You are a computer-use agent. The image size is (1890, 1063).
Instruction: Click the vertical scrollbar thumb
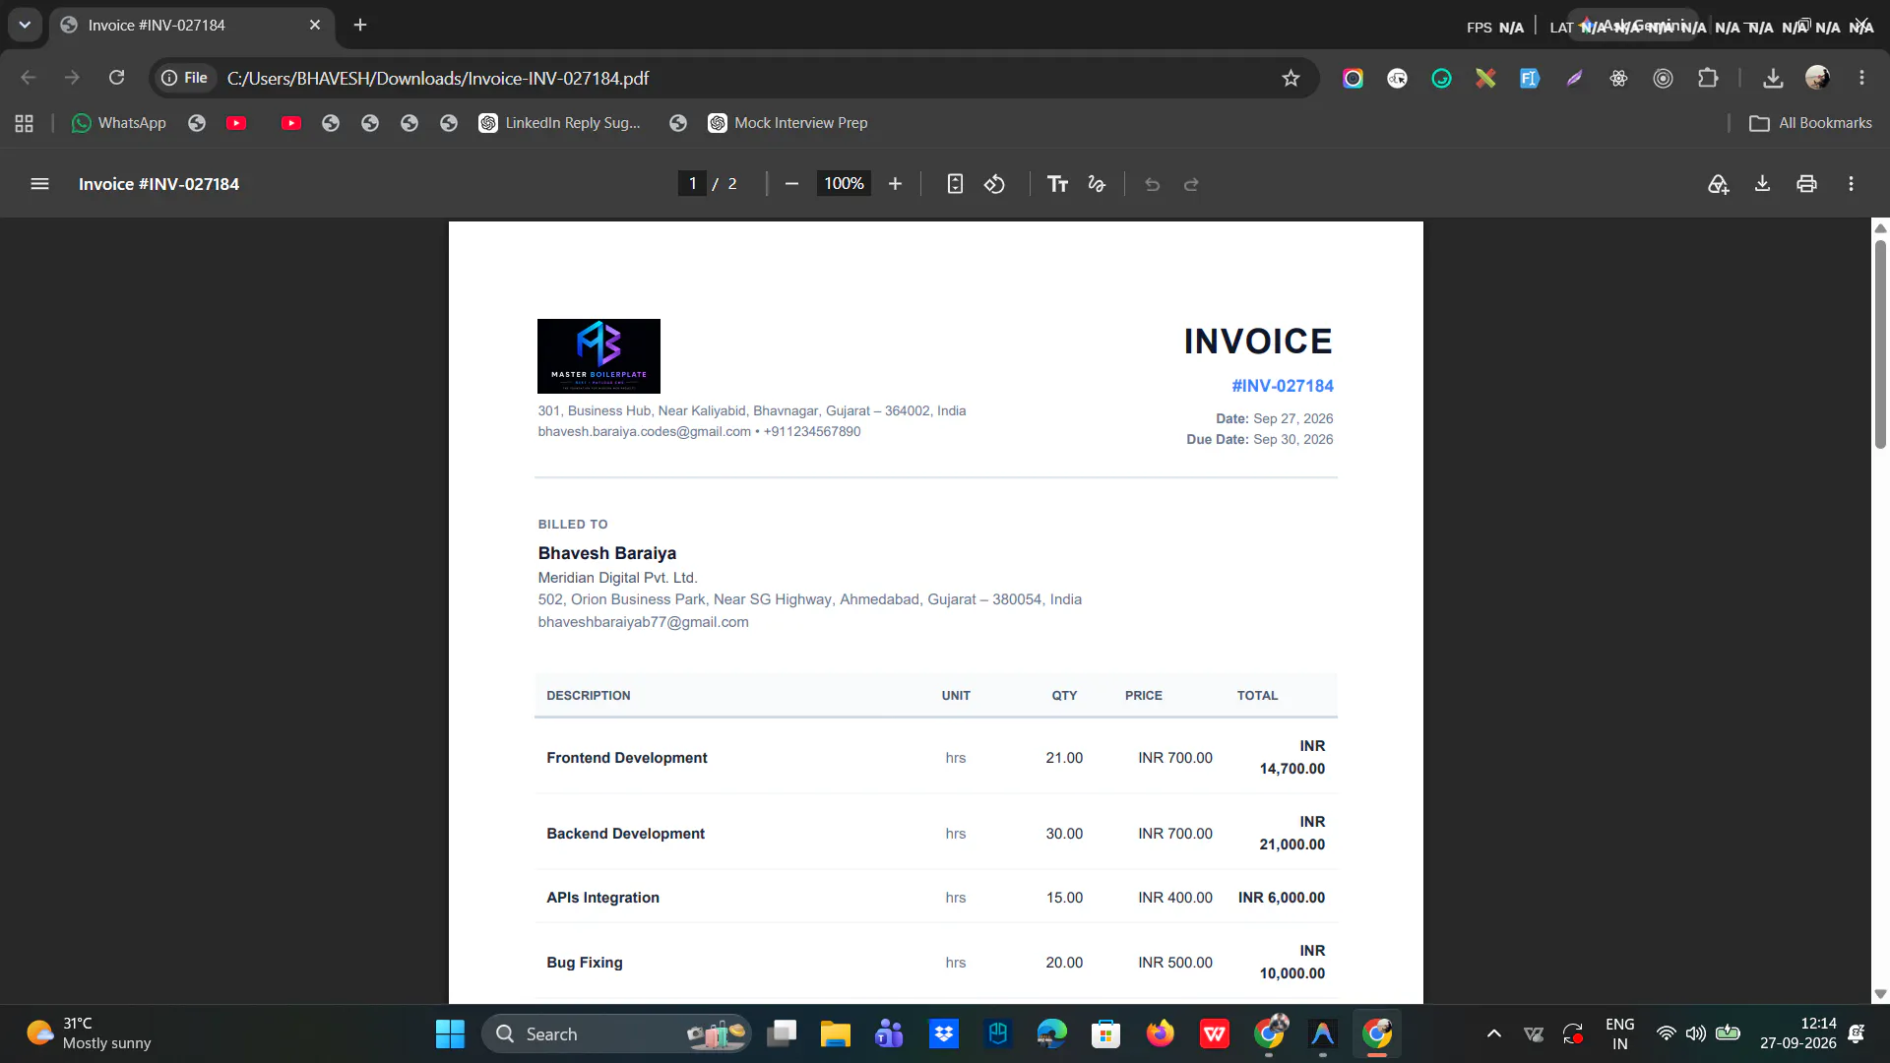click(1880, 344)
